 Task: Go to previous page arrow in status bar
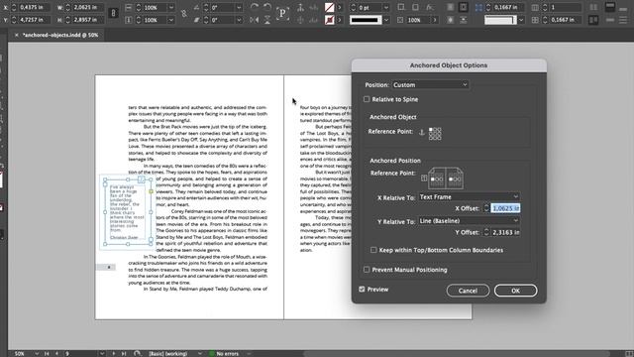click(x=56, y=353)
